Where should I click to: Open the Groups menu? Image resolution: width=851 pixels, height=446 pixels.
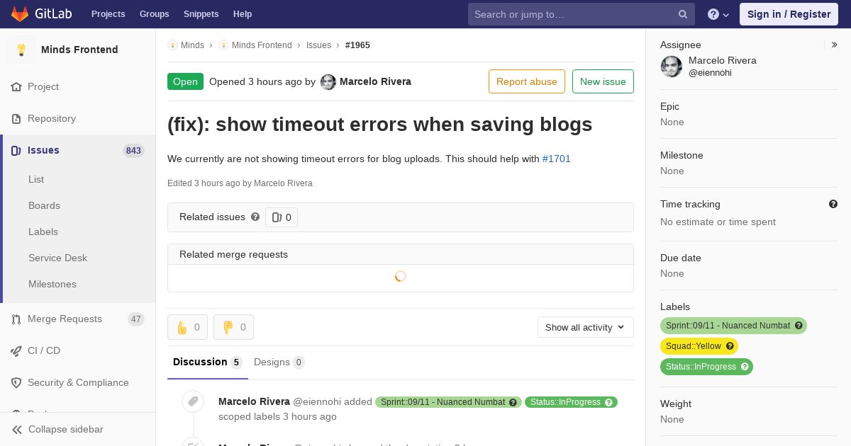155,14
